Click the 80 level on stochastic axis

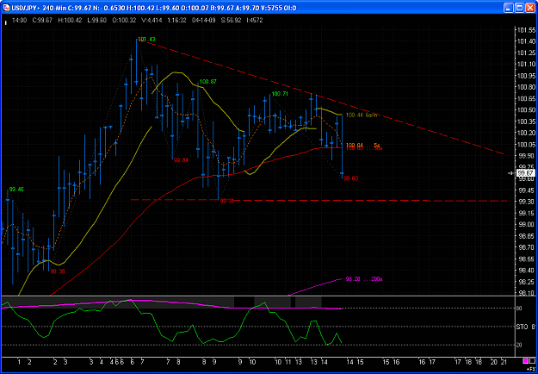tap(519, 309)
